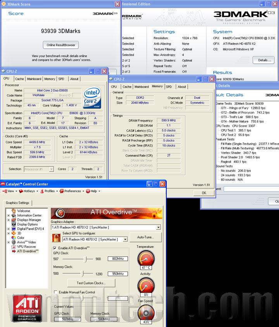Click the ATI Overdrive banner logo
Viewport: 279px width, 327px height.
(60, 213)
